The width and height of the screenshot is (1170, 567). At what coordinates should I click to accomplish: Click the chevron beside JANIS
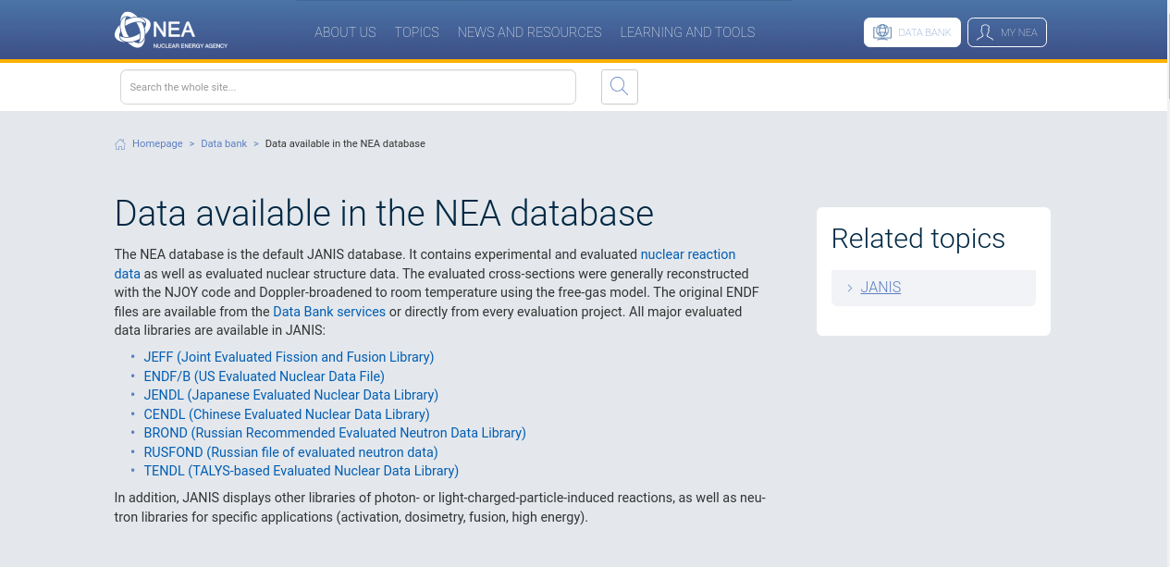(x=849, y=288)
